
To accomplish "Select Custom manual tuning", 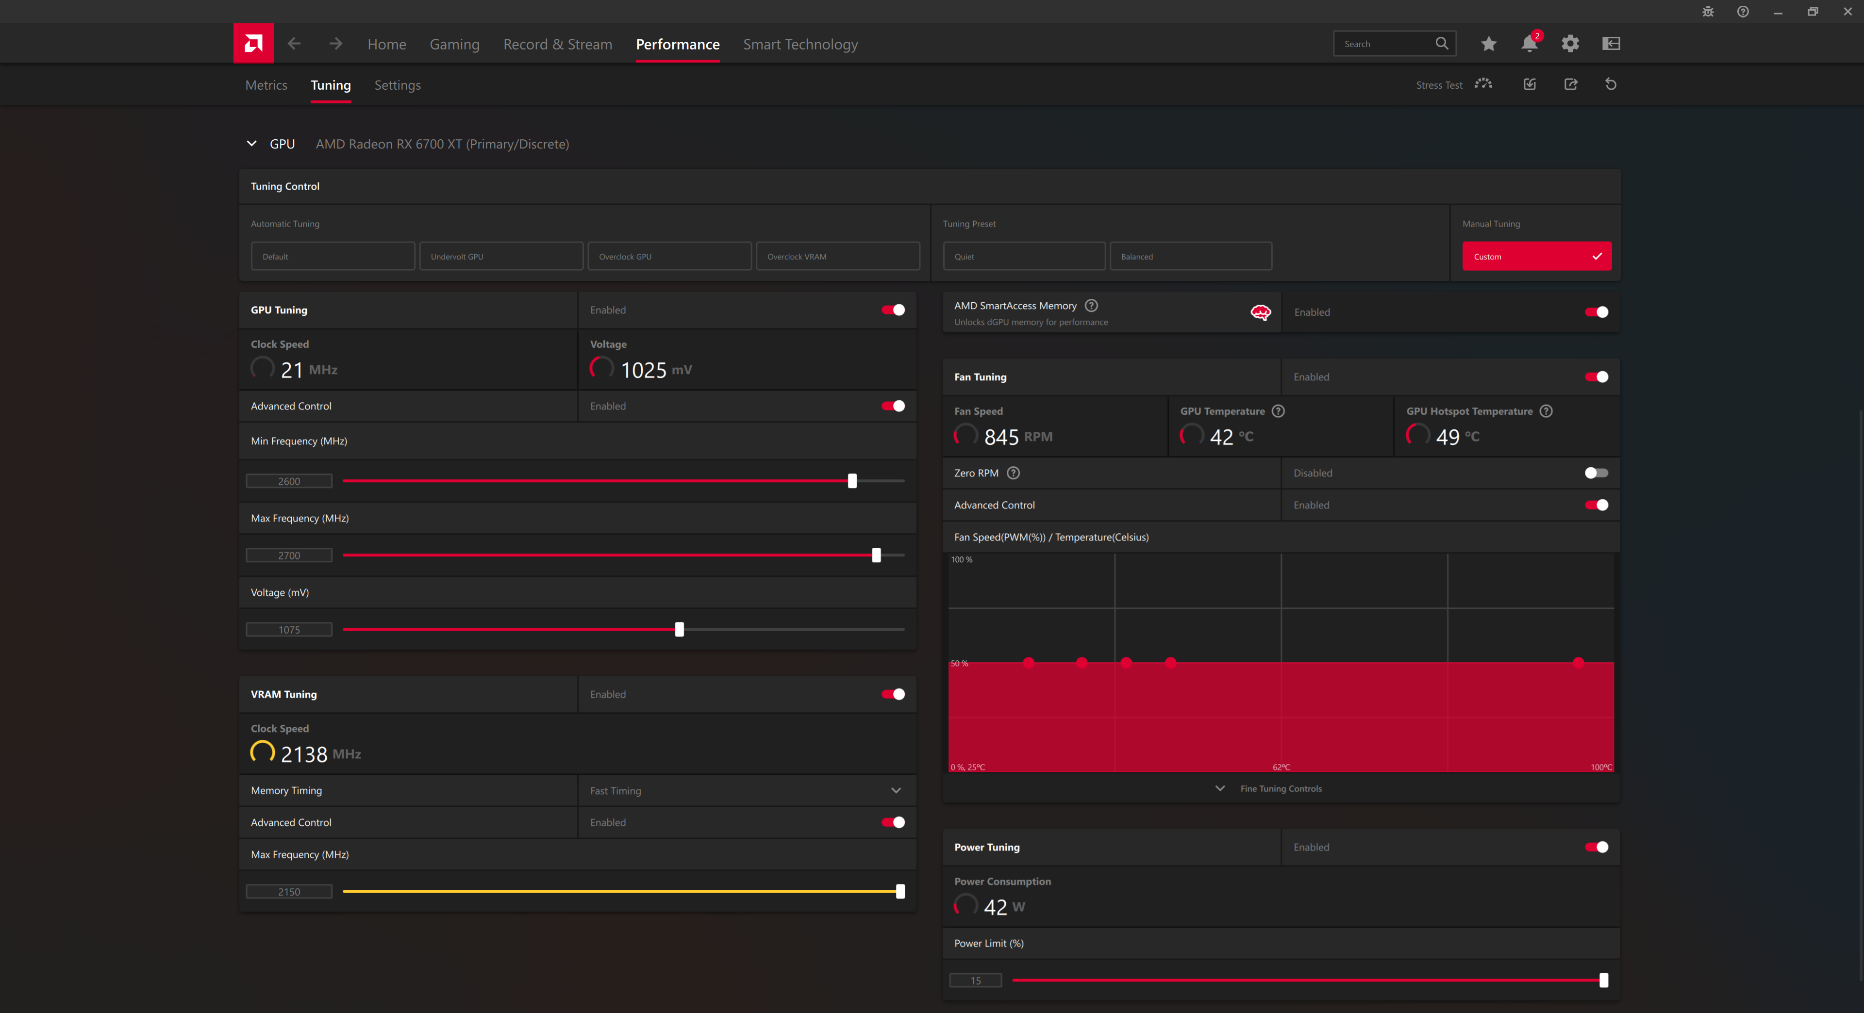I will coord(1536,256).
